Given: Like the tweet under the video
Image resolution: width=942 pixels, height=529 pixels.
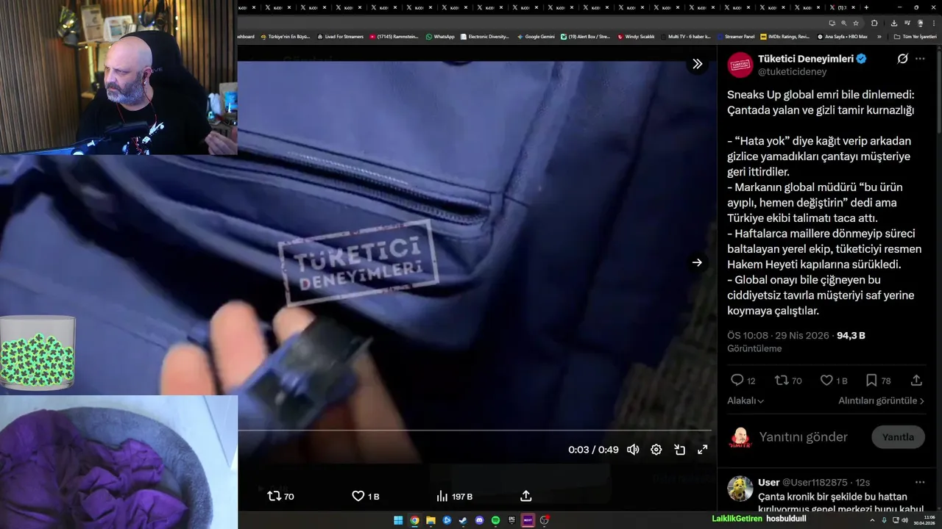Looking at the screenshot, I should 366,497.
